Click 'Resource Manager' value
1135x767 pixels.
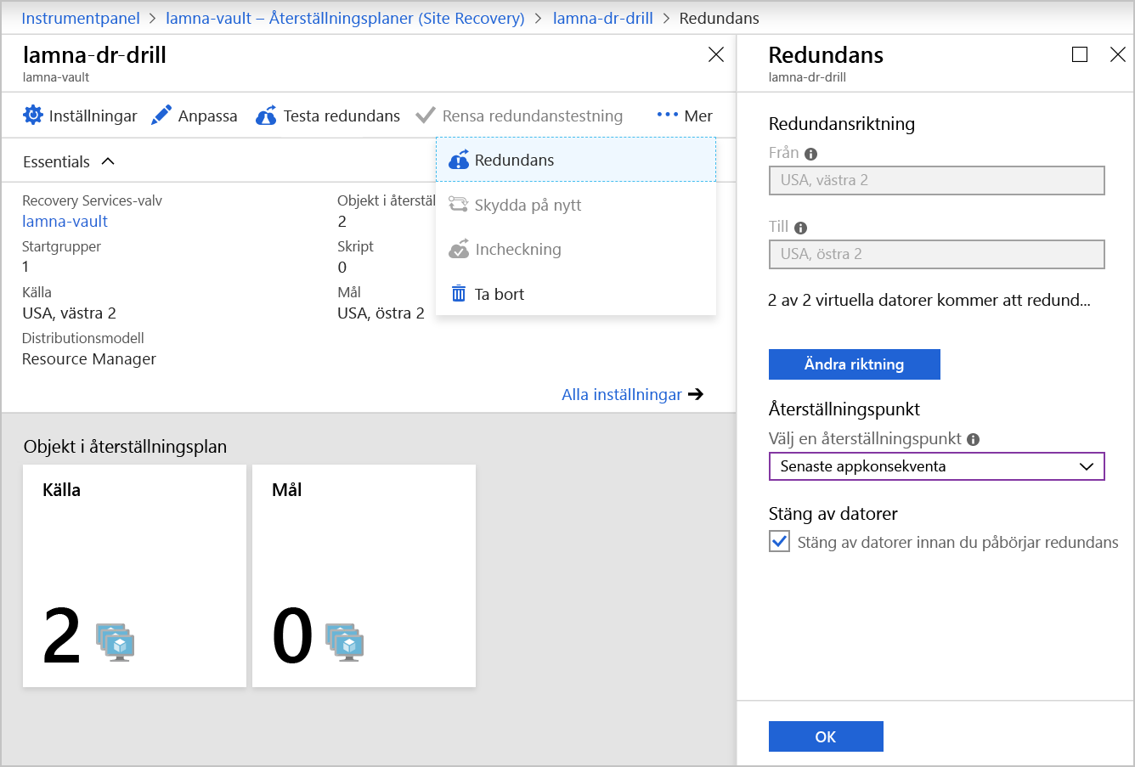pos(89,359)
